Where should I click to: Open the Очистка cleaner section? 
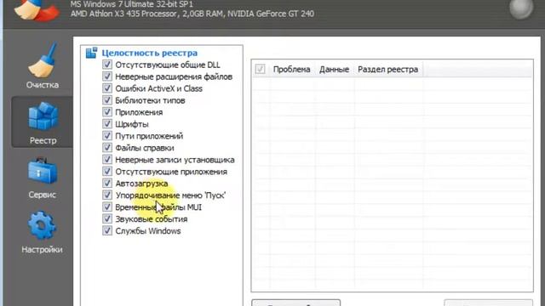tap(42, 66)
